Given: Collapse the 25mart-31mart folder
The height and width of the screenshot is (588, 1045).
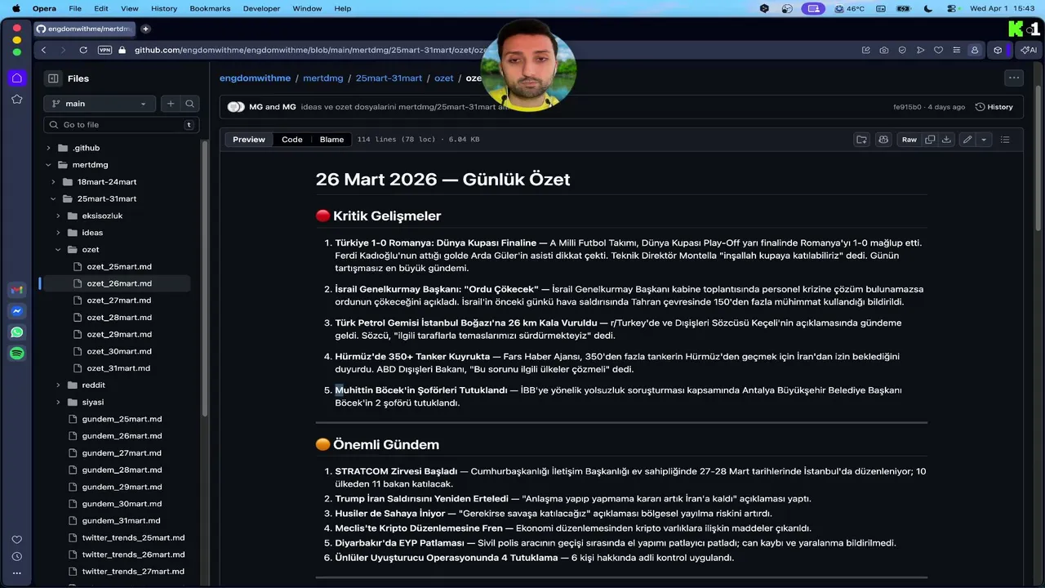Looking at the screenshot, I should (53, 198).
